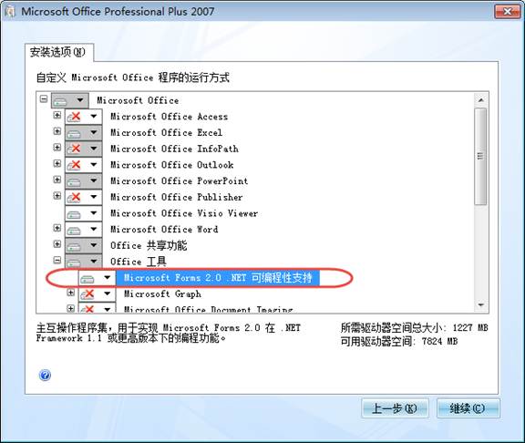Expand the Microsoft Office Access node

57,115
